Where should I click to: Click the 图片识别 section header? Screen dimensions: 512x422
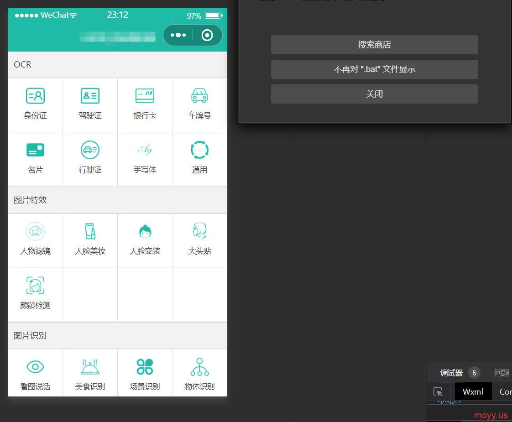(118, 335)
